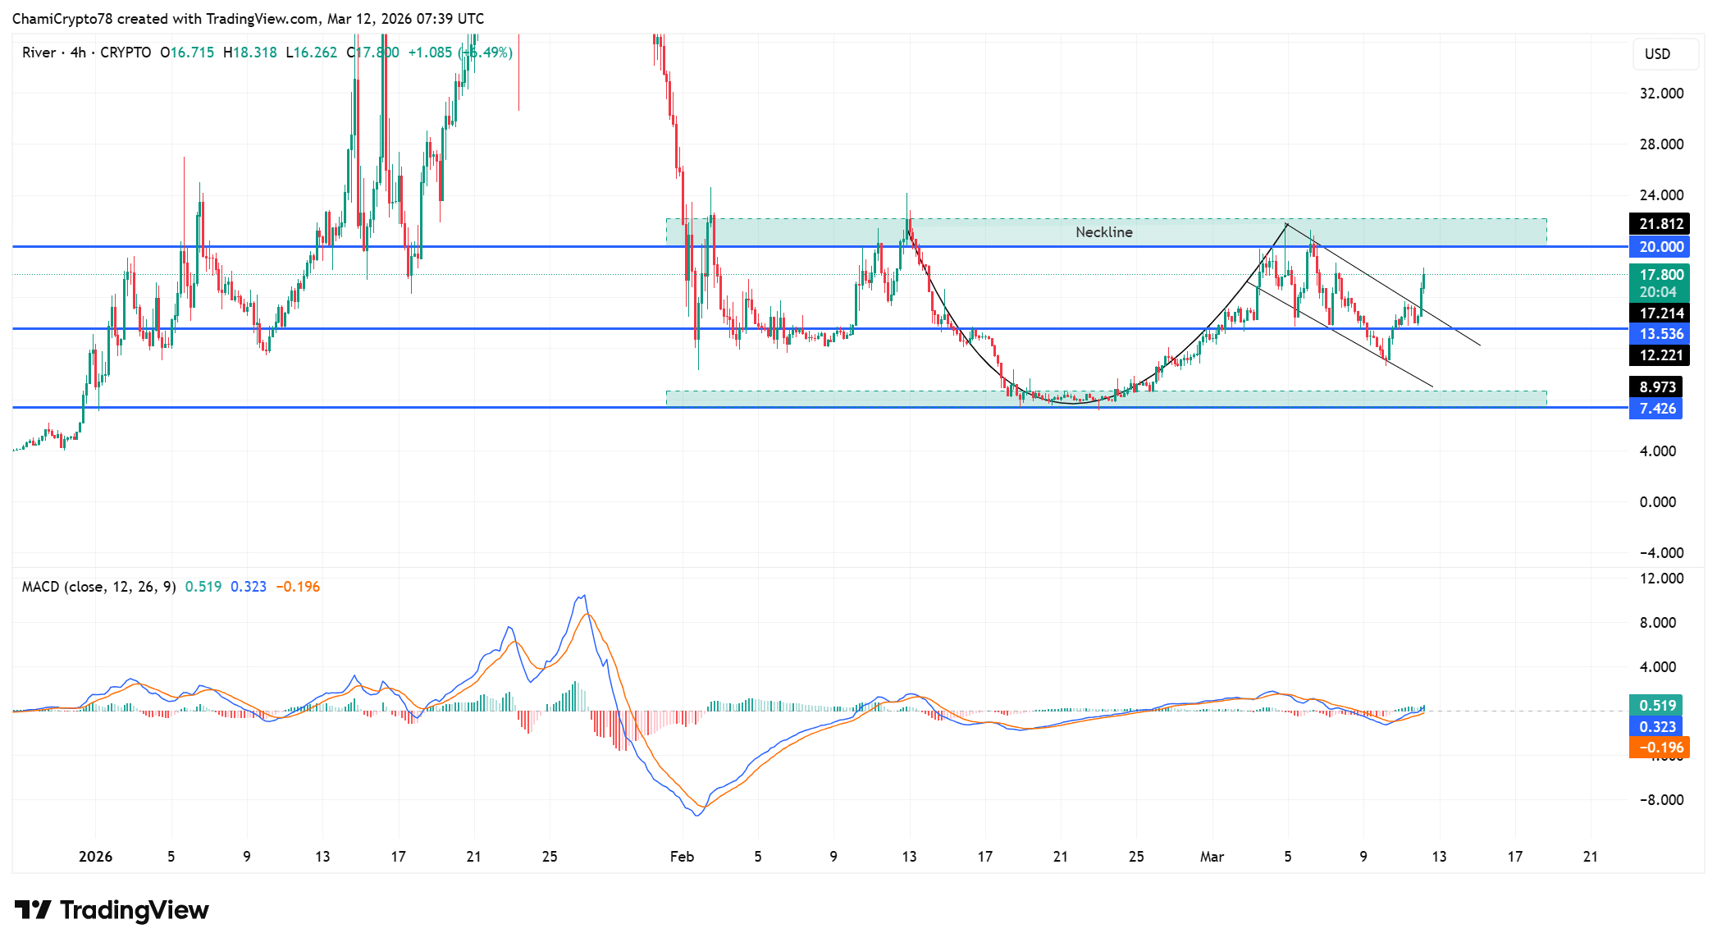This screenshot has width=1717, height=947.
Task: Click the ChamiCrypto78 TradingView.com attribution text
Action: 248,18
